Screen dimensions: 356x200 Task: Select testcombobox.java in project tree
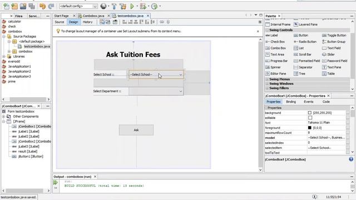[37, 47]
